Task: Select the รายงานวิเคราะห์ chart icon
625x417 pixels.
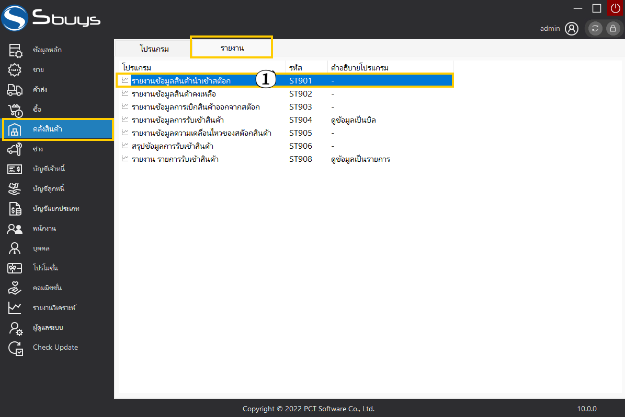Action: (x=15, y=308)
